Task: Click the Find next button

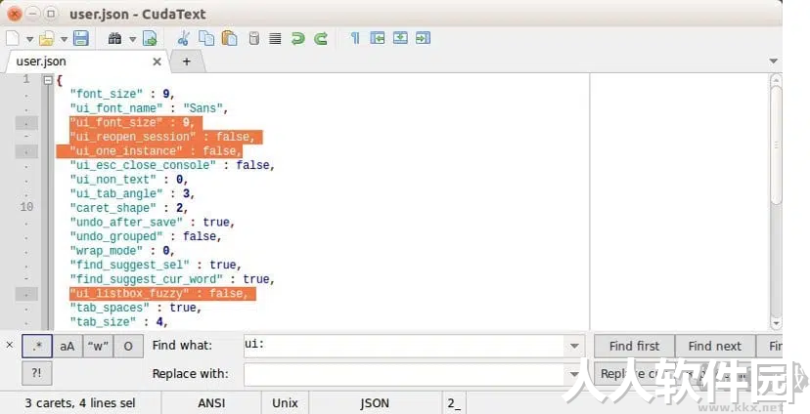Action: 715,346
